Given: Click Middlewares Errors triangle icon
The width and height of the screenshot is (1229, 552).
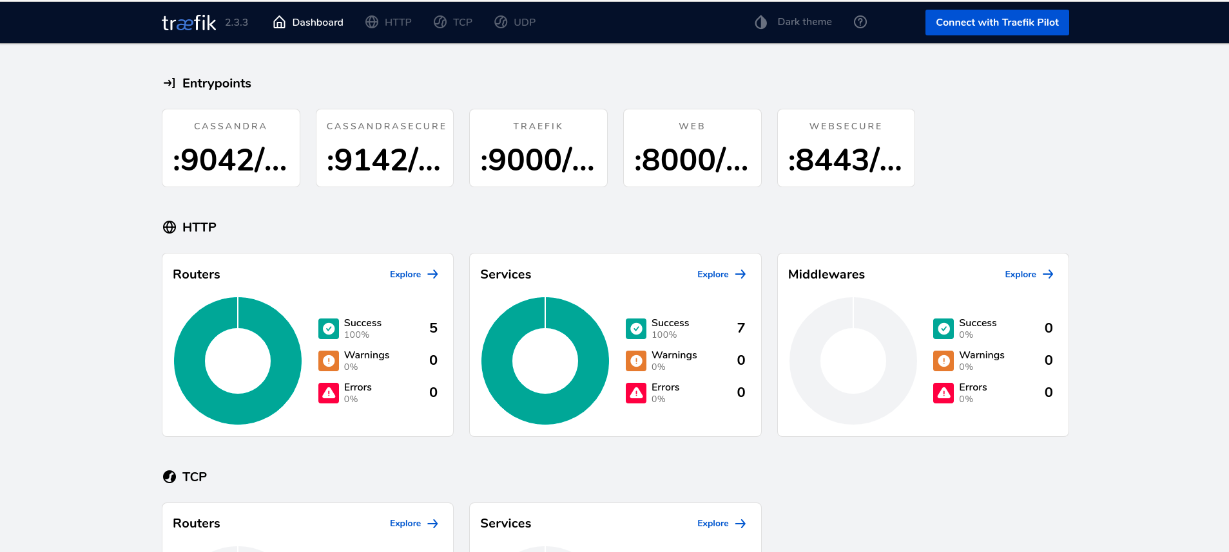Looking at the screenshot, I should [944, 393].
